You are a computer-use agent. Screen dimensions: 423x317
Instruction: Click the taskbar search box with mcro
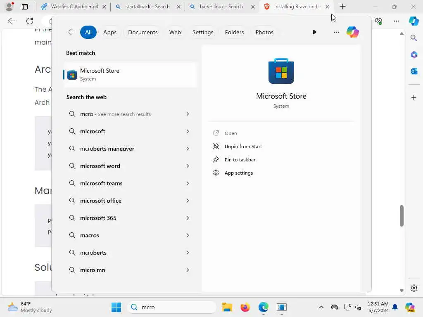tap(172, 307)
